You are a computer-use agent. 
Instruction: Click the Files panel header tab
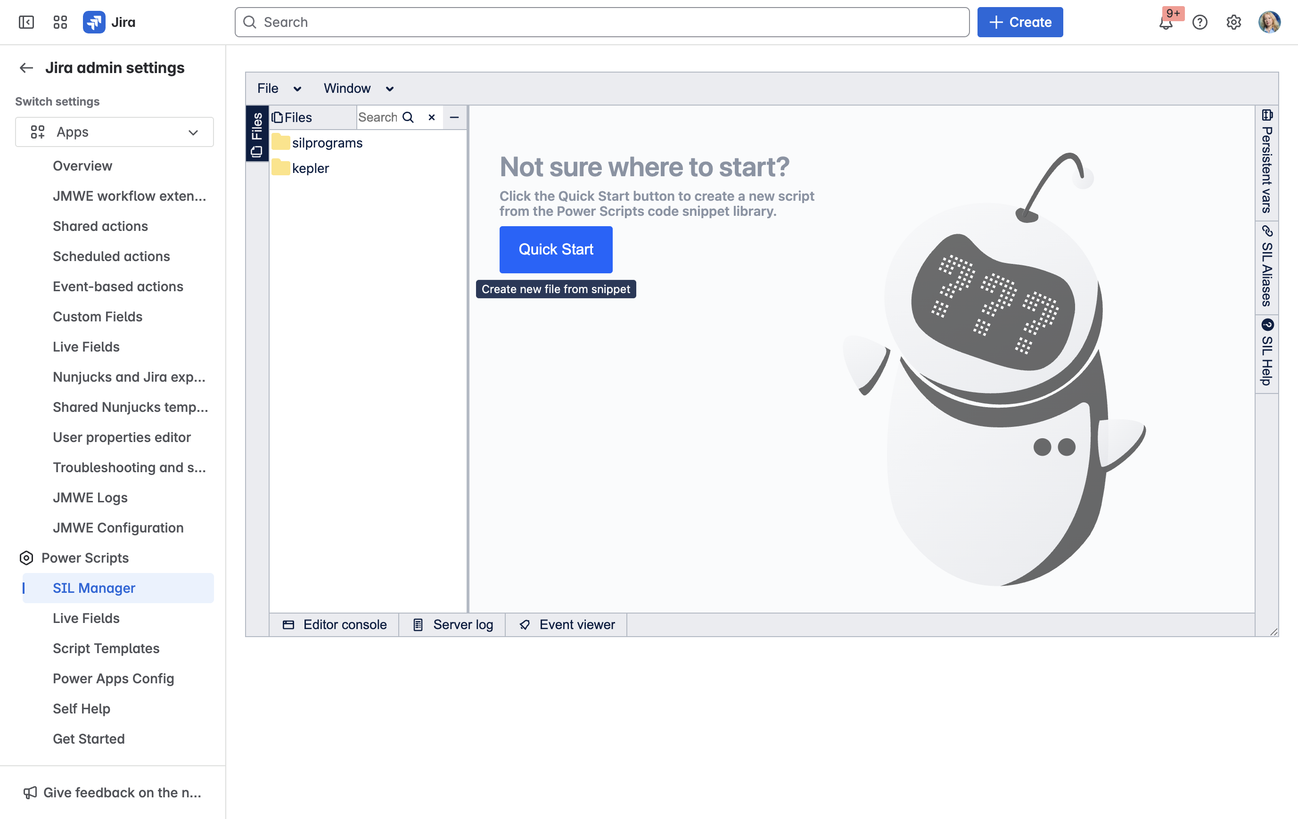click(x=312, y=117)
